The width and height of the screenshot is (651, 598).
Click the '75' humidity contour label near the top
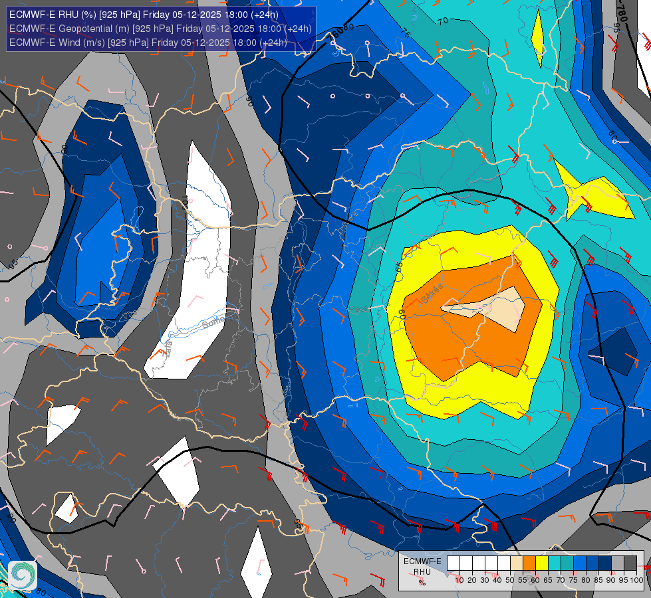point(405,33)
